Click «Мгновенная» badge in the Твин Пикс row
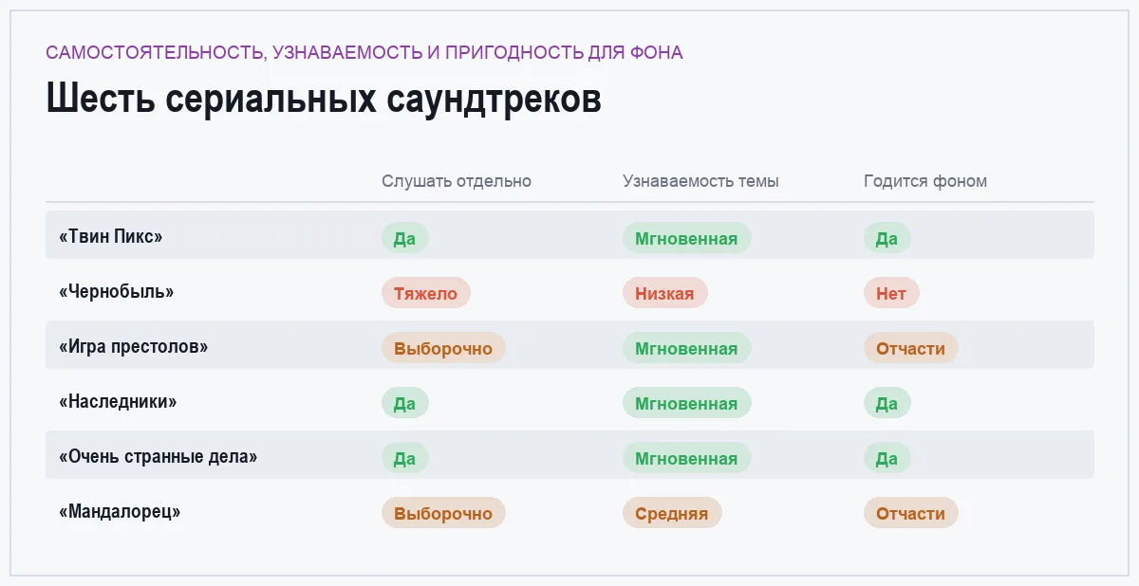The image size is (1139, 586). pos(686,238)
